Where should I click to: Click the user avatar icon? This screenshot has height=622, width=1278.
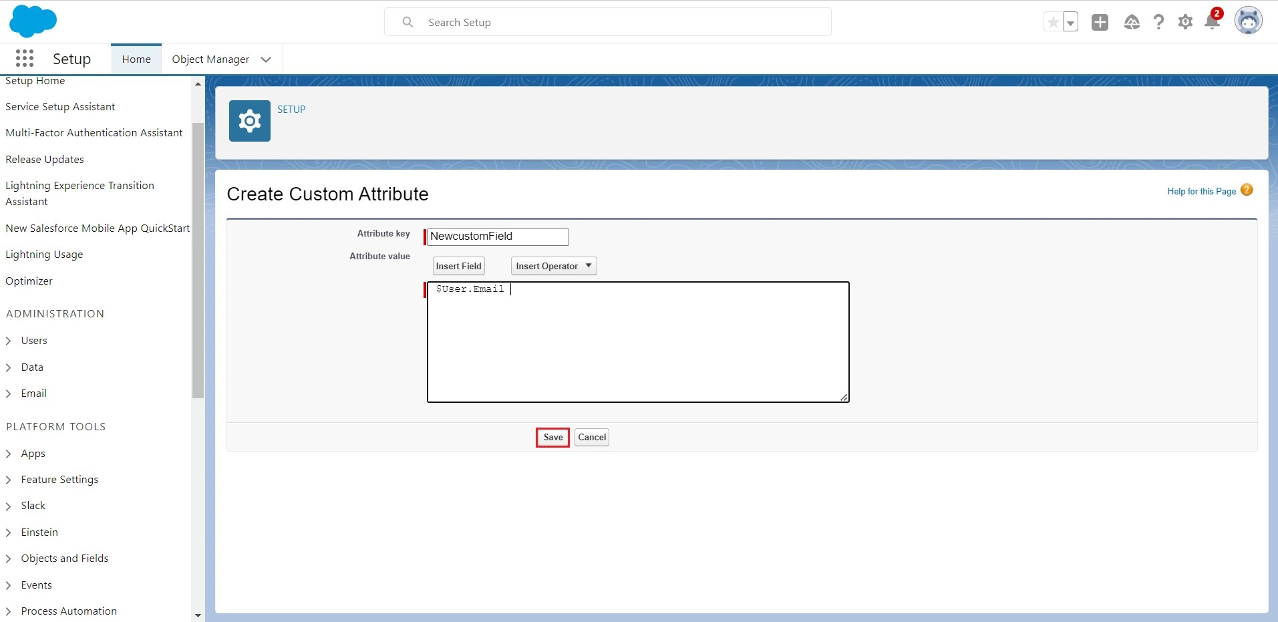(x=1249, y=21)
